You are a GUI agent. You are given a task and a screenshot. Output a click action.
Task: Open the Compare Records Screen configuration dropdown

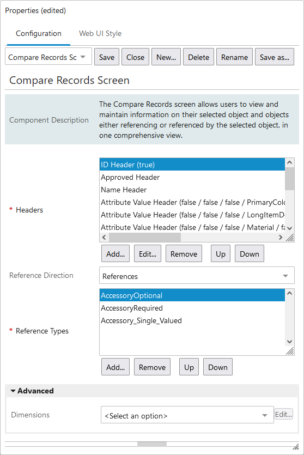[x=48, y=57]
